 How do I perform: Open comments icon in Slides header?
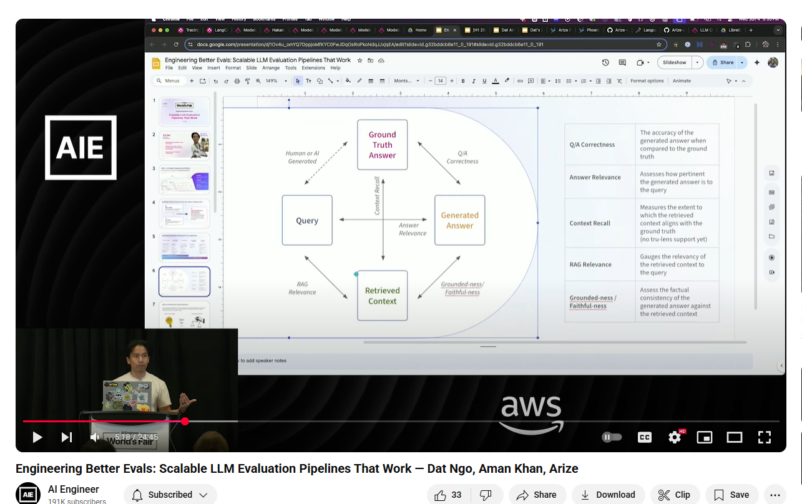(622, 62)
